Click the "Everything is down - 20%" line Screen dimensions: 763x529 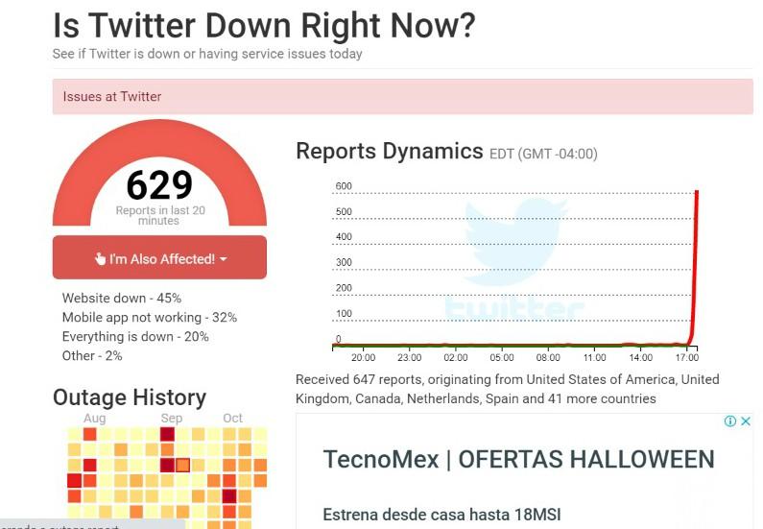[x=135, y=337]
